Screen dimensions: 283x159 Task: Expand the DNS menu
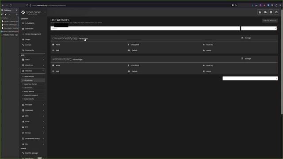point(33,116)
